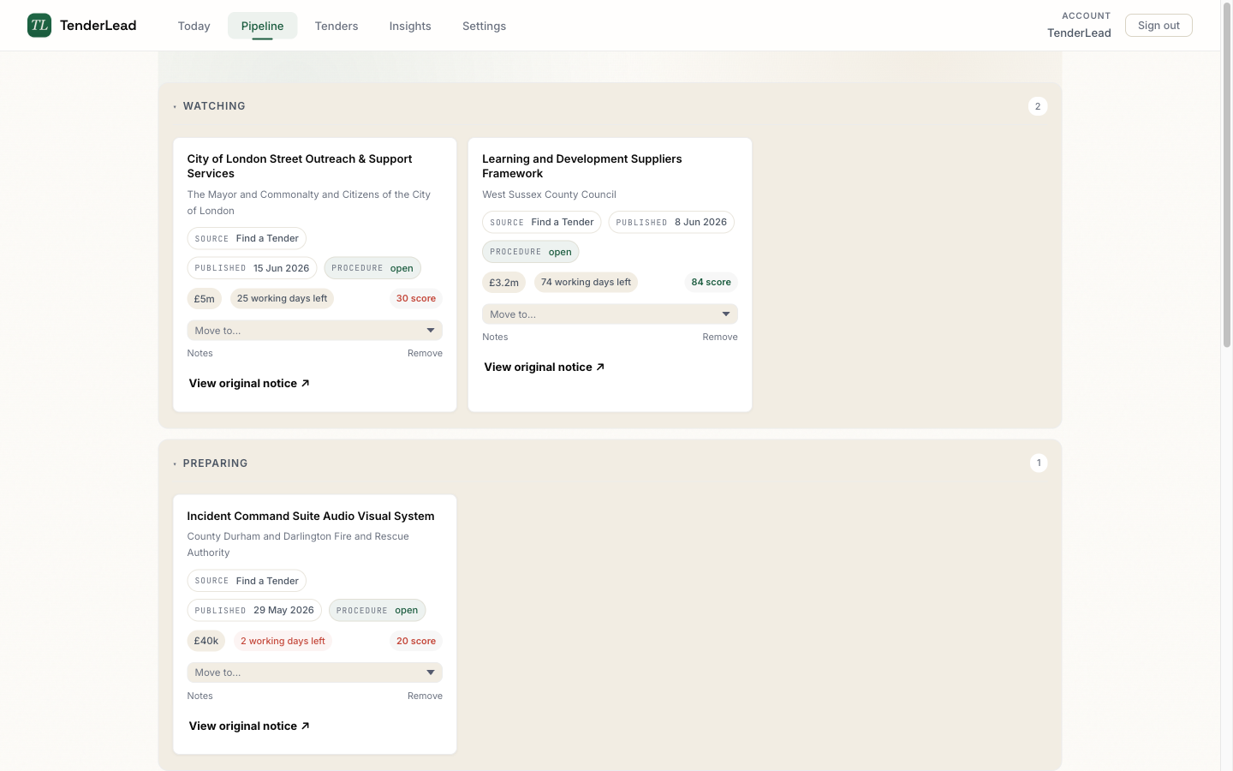Screen dimensions: 1233x771
Task: Click the page vertical scrollbar
Action: coord(1226,176)
